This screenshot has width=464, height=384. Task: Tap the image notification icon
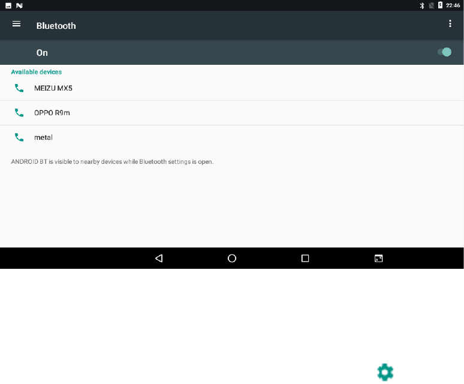[x=8, y=5]
